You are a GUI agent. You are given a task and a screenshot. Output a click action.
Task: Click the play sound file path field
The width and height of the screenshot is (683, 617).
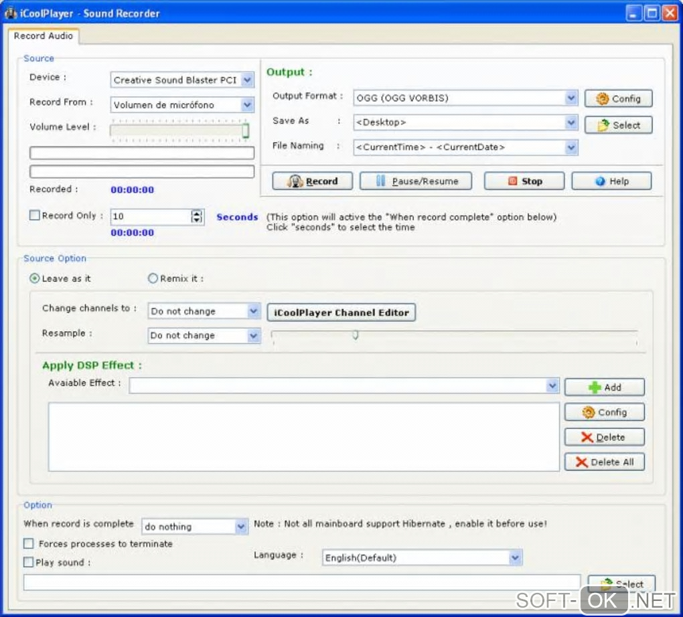tap(302, 582)
